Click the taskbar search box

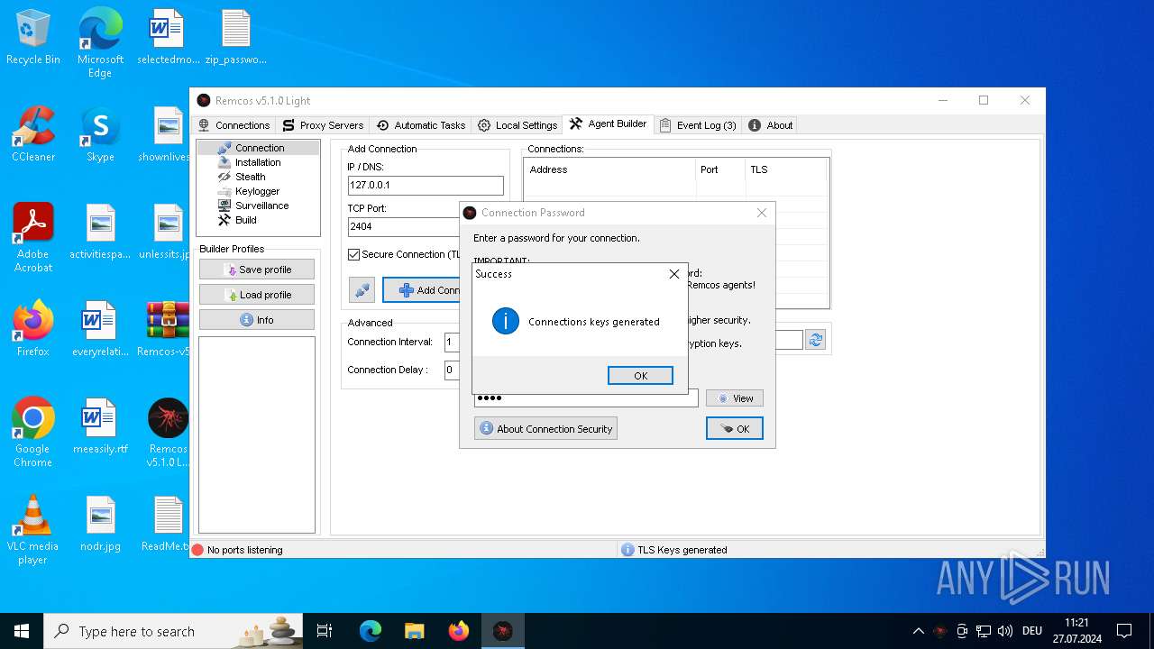pyautogui.click(x=174, y=631)
